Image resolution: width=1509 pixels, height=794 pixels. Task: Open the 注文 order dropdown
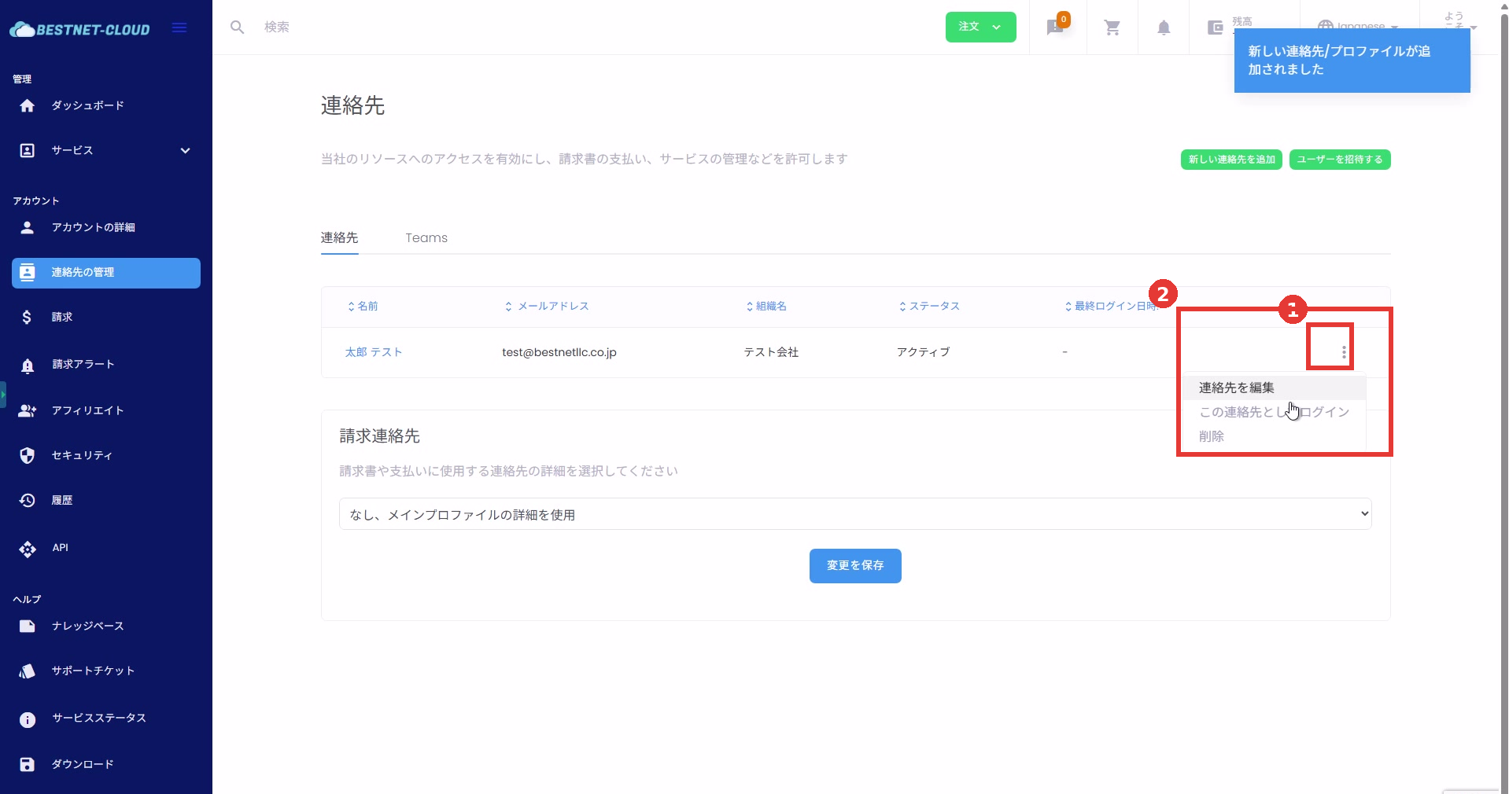click(980, 27)
